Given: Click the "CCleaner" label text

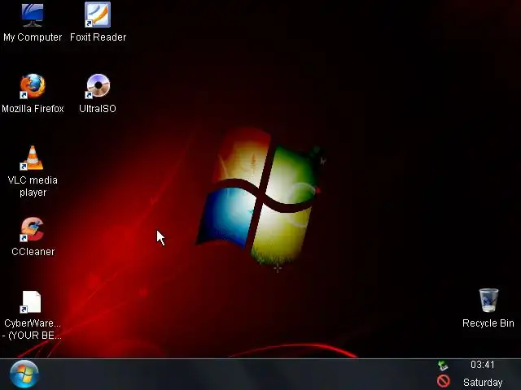Looking at the screenshot, I should [x=33, y=252].
